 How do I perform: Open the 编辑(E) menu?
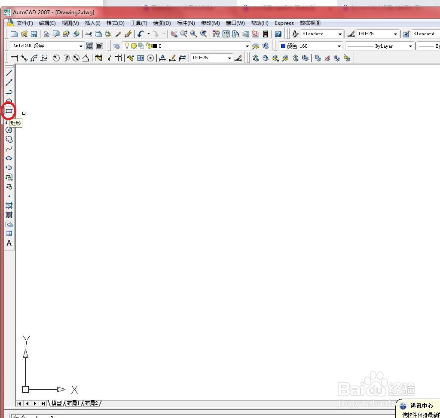click(47, 23)
